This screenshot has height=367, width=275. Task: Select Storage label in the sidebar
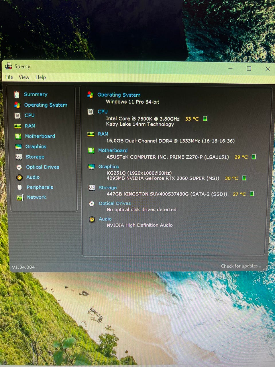(35, 157)
